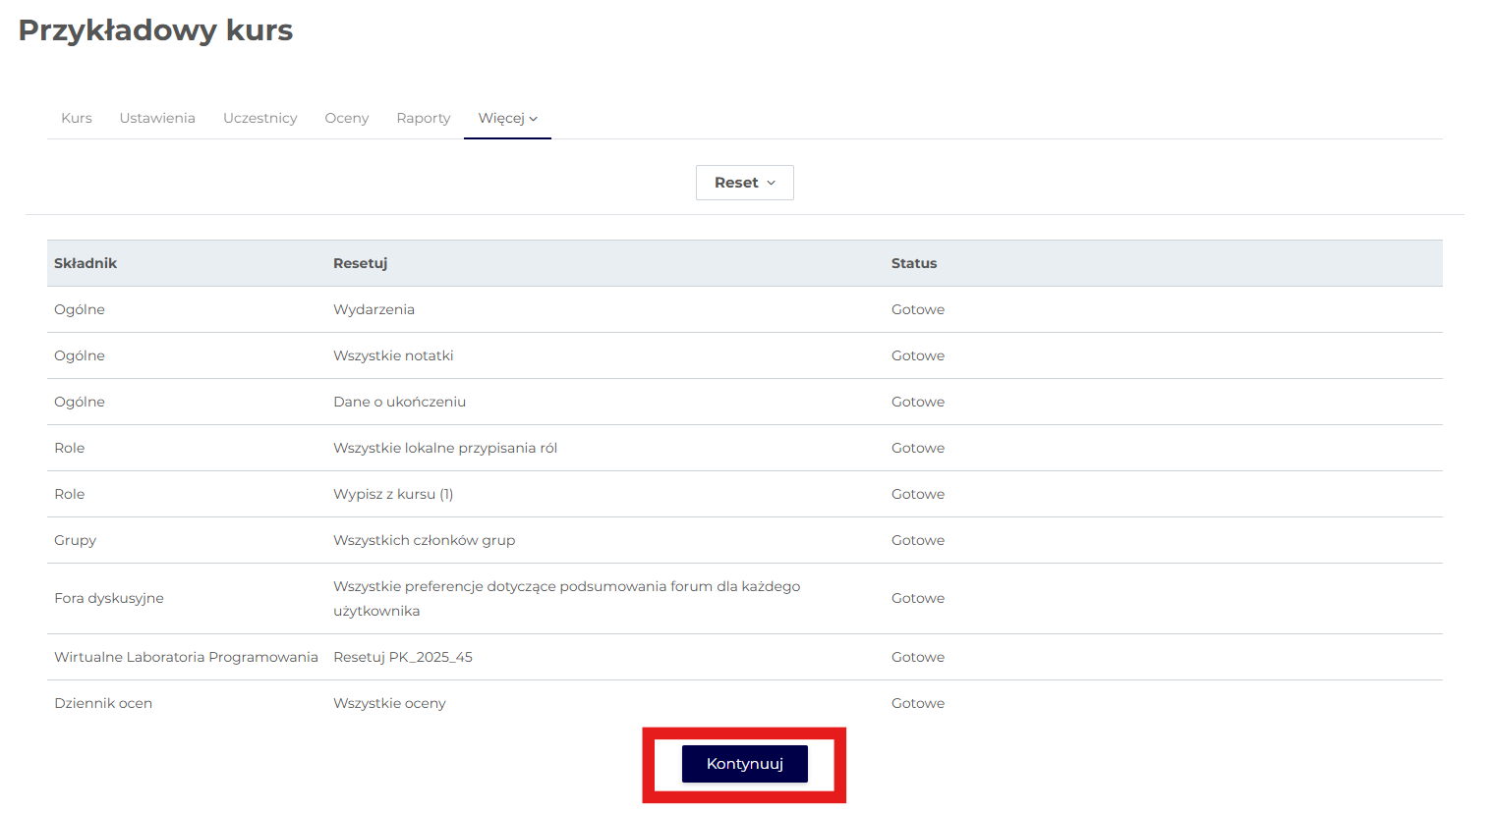Click the Kontynuuj button
The width and height of the screenshot is (1494, 813).
click(x=745, y=764)
